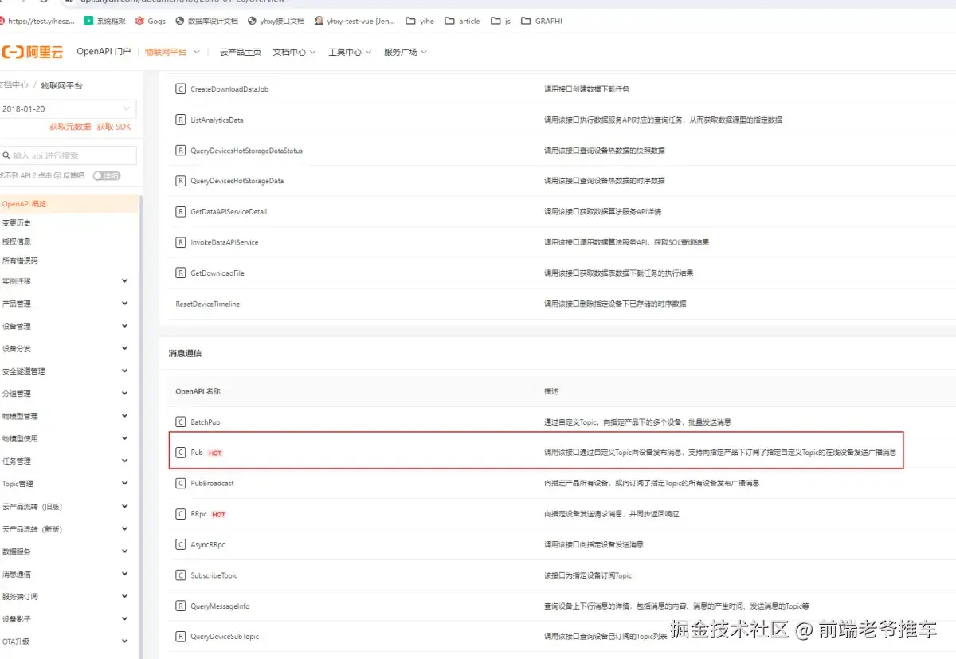Open the 2018-01-20 version dropdown
The image size is (956, 659).
pos(67,109)
